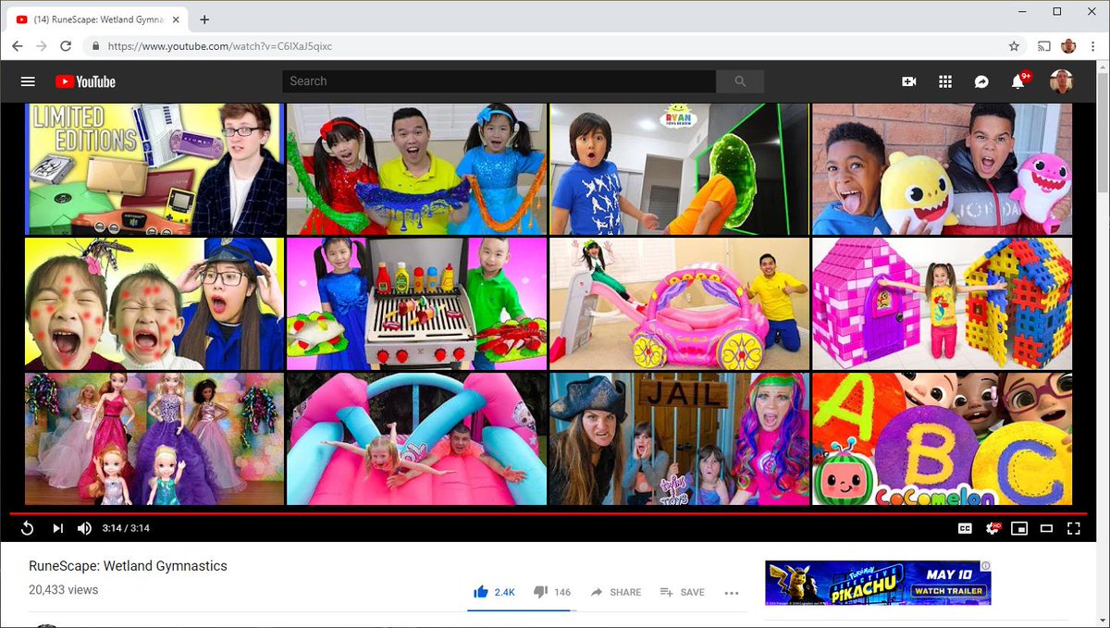
Task: Open the player settings gear
Action: pos(993,528)
